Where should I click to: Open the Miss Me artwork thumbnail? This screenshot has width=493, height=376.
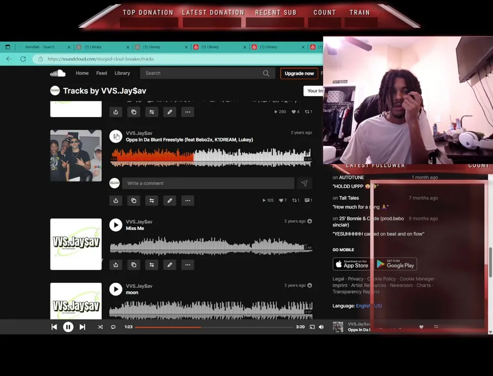[76, 244]
